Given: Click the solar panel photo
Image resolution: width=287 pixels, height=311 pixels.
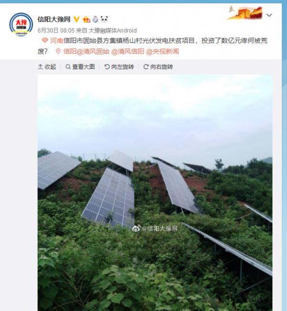Looking at the screenshot, I should [x=155, y=192].
